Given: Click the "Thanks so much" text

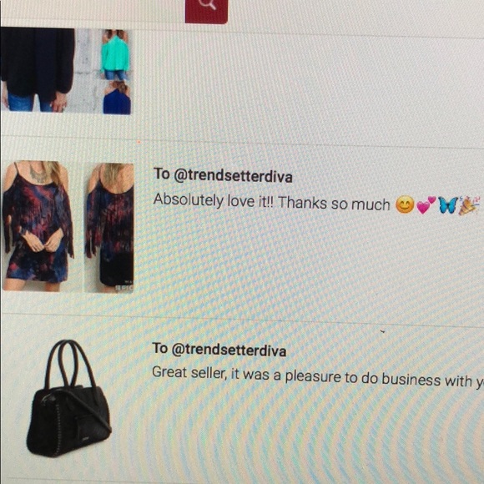Looking at the screenshot, I should pyautogui.click(x=335, y=204).
